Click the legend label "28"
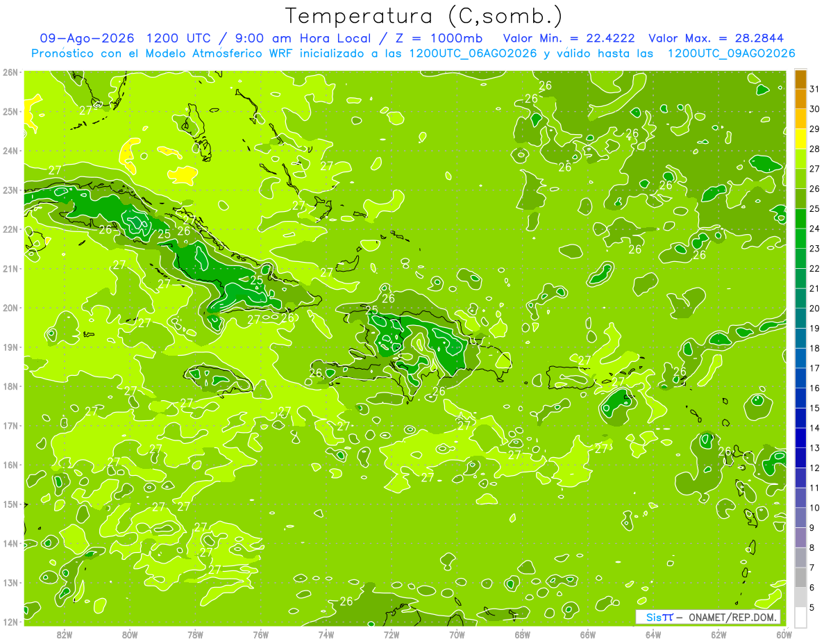The image size is (833, 644). 814,149
